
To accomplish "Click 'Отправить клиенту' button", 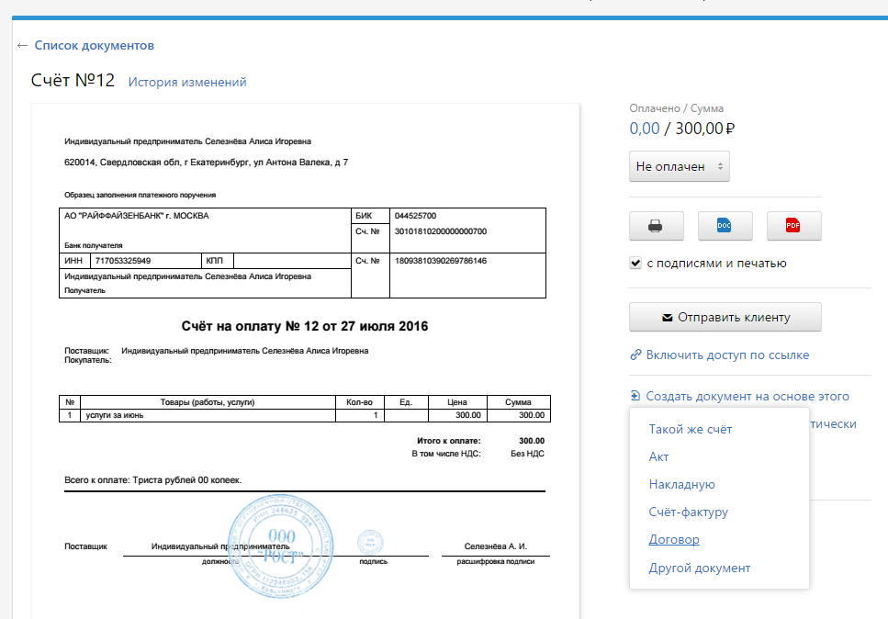I will pyautogui.click(x=725, y=317).
